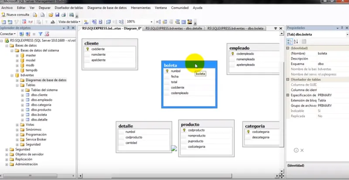Collapse the (Identidad) property group
This screenshot has height=180, width=349.
[x=288, y=48]
